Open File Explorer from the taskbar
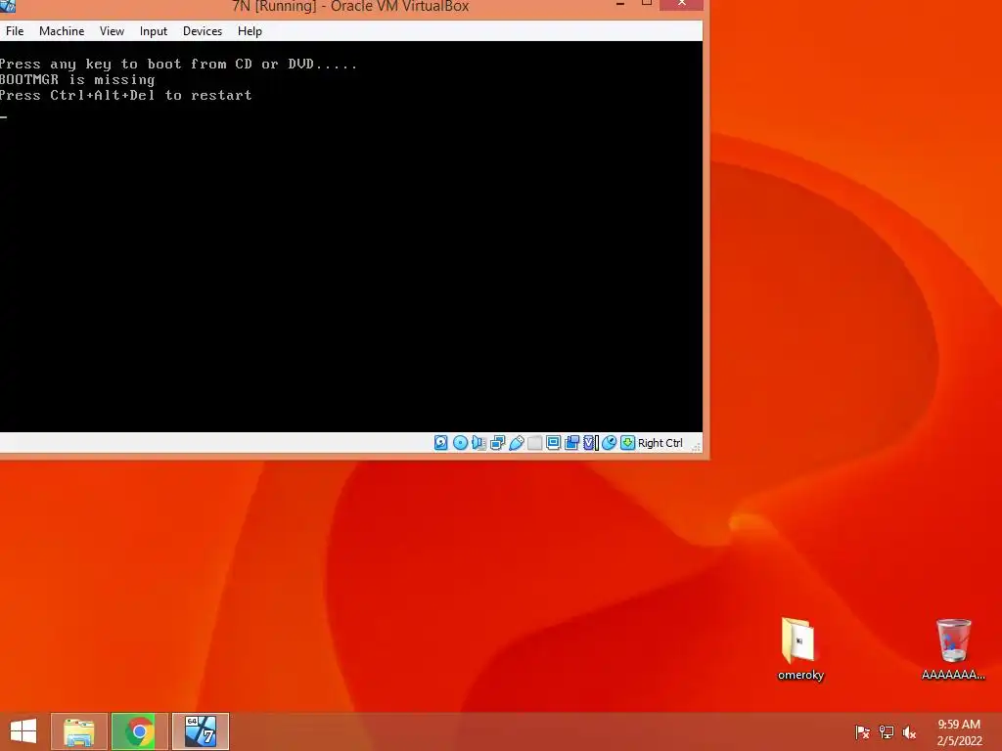Image resolution: width=1002 pixels, height=751 pixels. point(79,731)
